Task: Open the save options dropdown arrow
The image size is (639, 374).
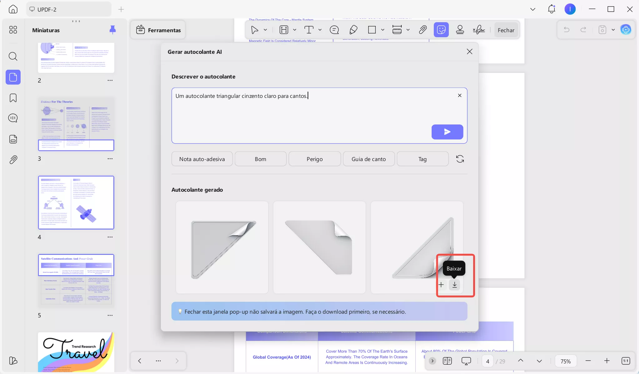Action: click(613, 30)
